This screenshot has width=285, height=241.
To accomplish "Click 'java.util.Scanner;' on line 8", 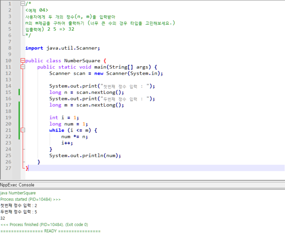I will tap(73, 48).
